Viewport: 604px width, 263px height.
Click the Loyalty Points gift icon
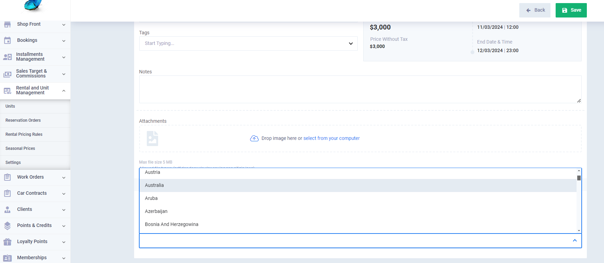[x=7, y=242]
